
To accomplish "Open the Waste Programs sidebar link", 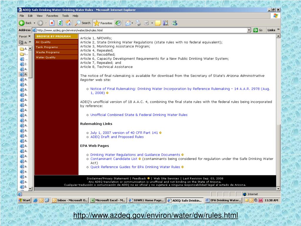I will pos(48,52).
